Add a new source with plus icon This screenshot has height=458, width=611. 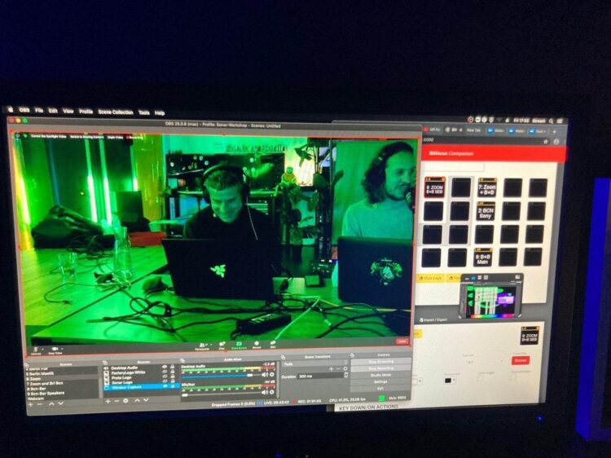tap(108, 401)
